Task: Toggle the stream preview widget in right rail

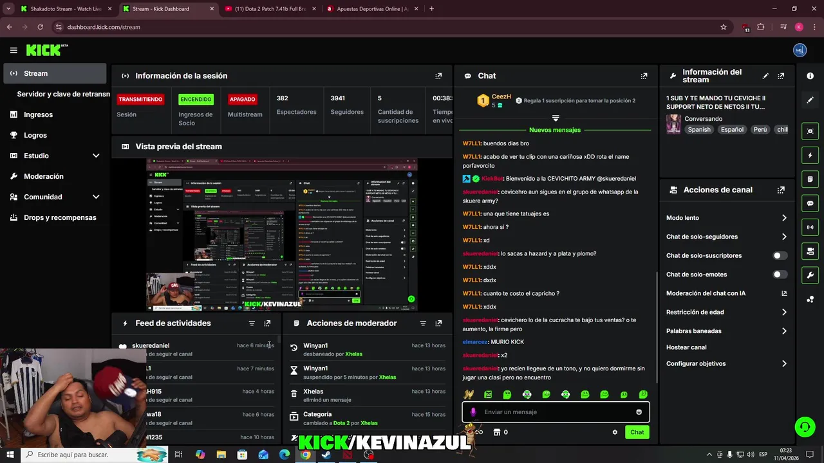Action: (x=810, y=131)
